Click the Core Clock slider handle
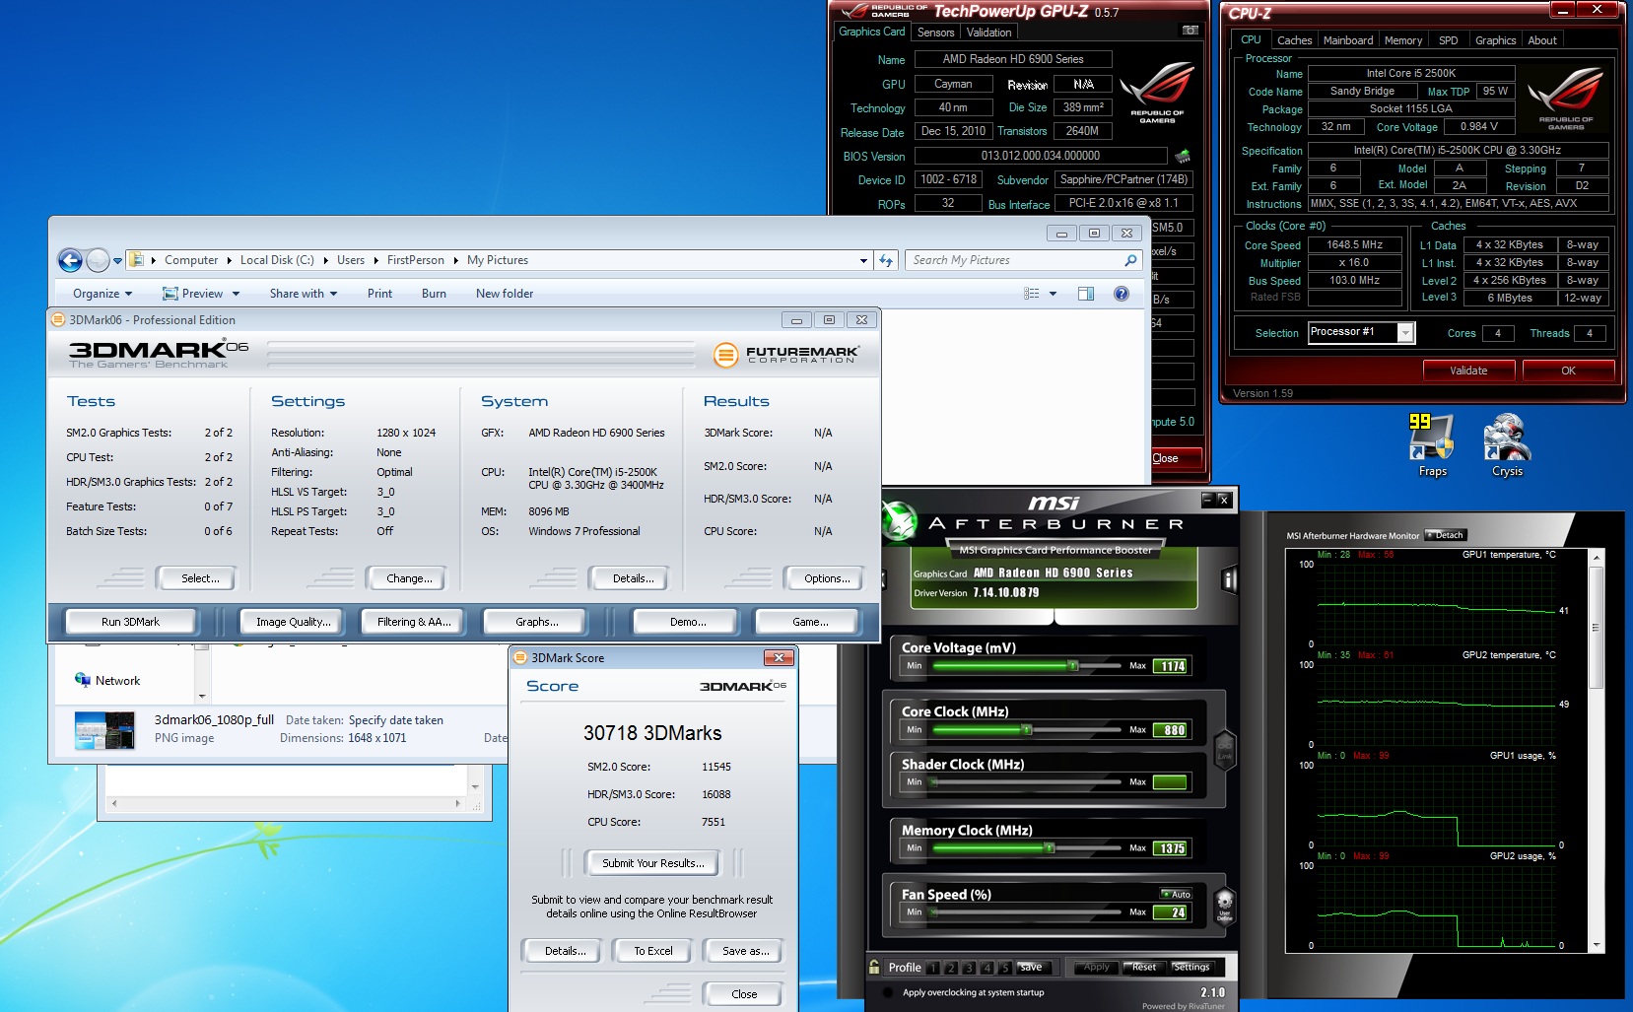The width and height of the screenshot is (1633, 1012). (x=1026, y=730)
